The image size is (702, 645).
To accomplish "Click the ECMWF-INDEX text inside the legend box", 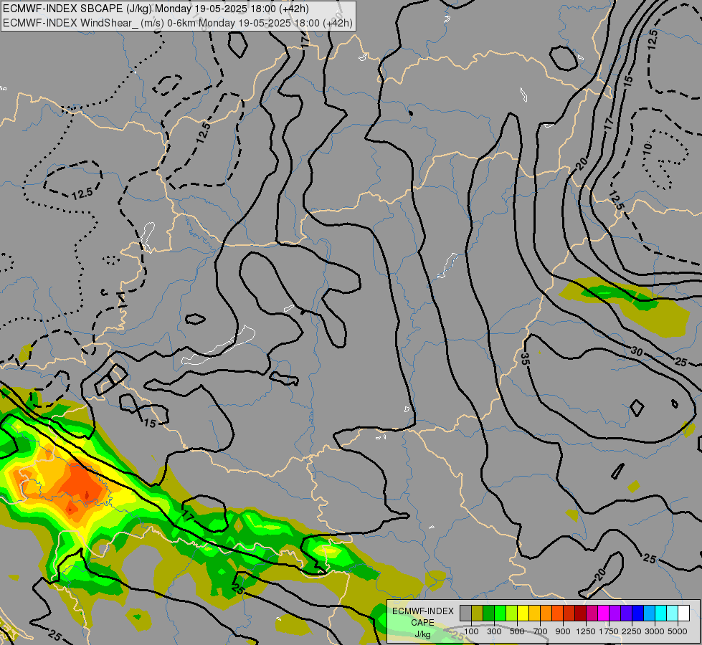I will click(x=423, y=611).
